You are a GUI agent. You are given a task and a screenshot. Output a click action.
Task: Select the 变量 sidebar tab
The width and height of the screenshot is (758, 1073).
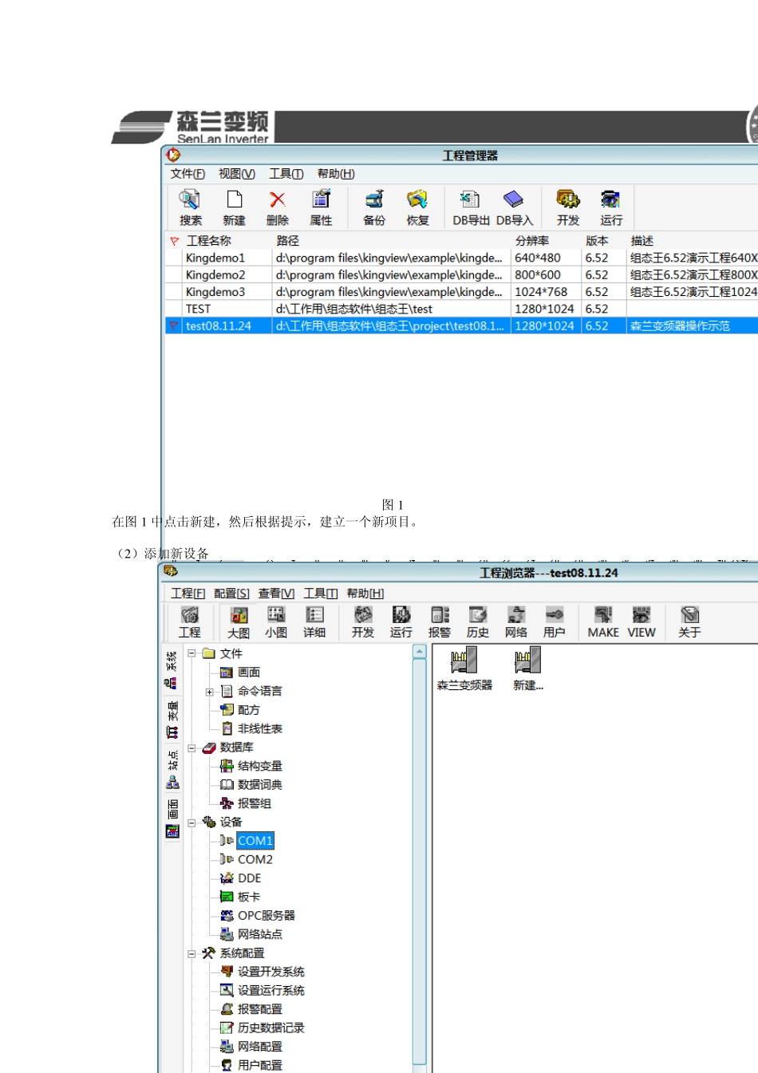[x=172, y=719]
